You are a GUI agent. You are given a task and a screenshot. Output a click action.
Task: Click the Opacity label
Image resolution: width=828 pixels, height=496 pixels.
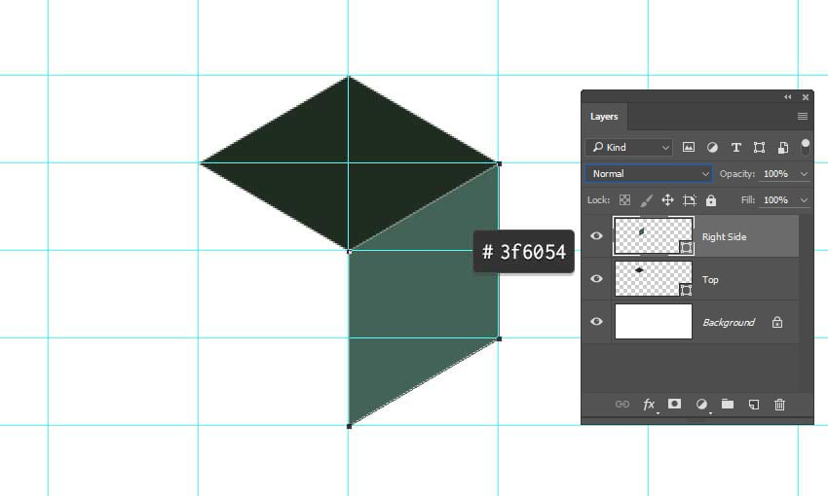point(737,174)
